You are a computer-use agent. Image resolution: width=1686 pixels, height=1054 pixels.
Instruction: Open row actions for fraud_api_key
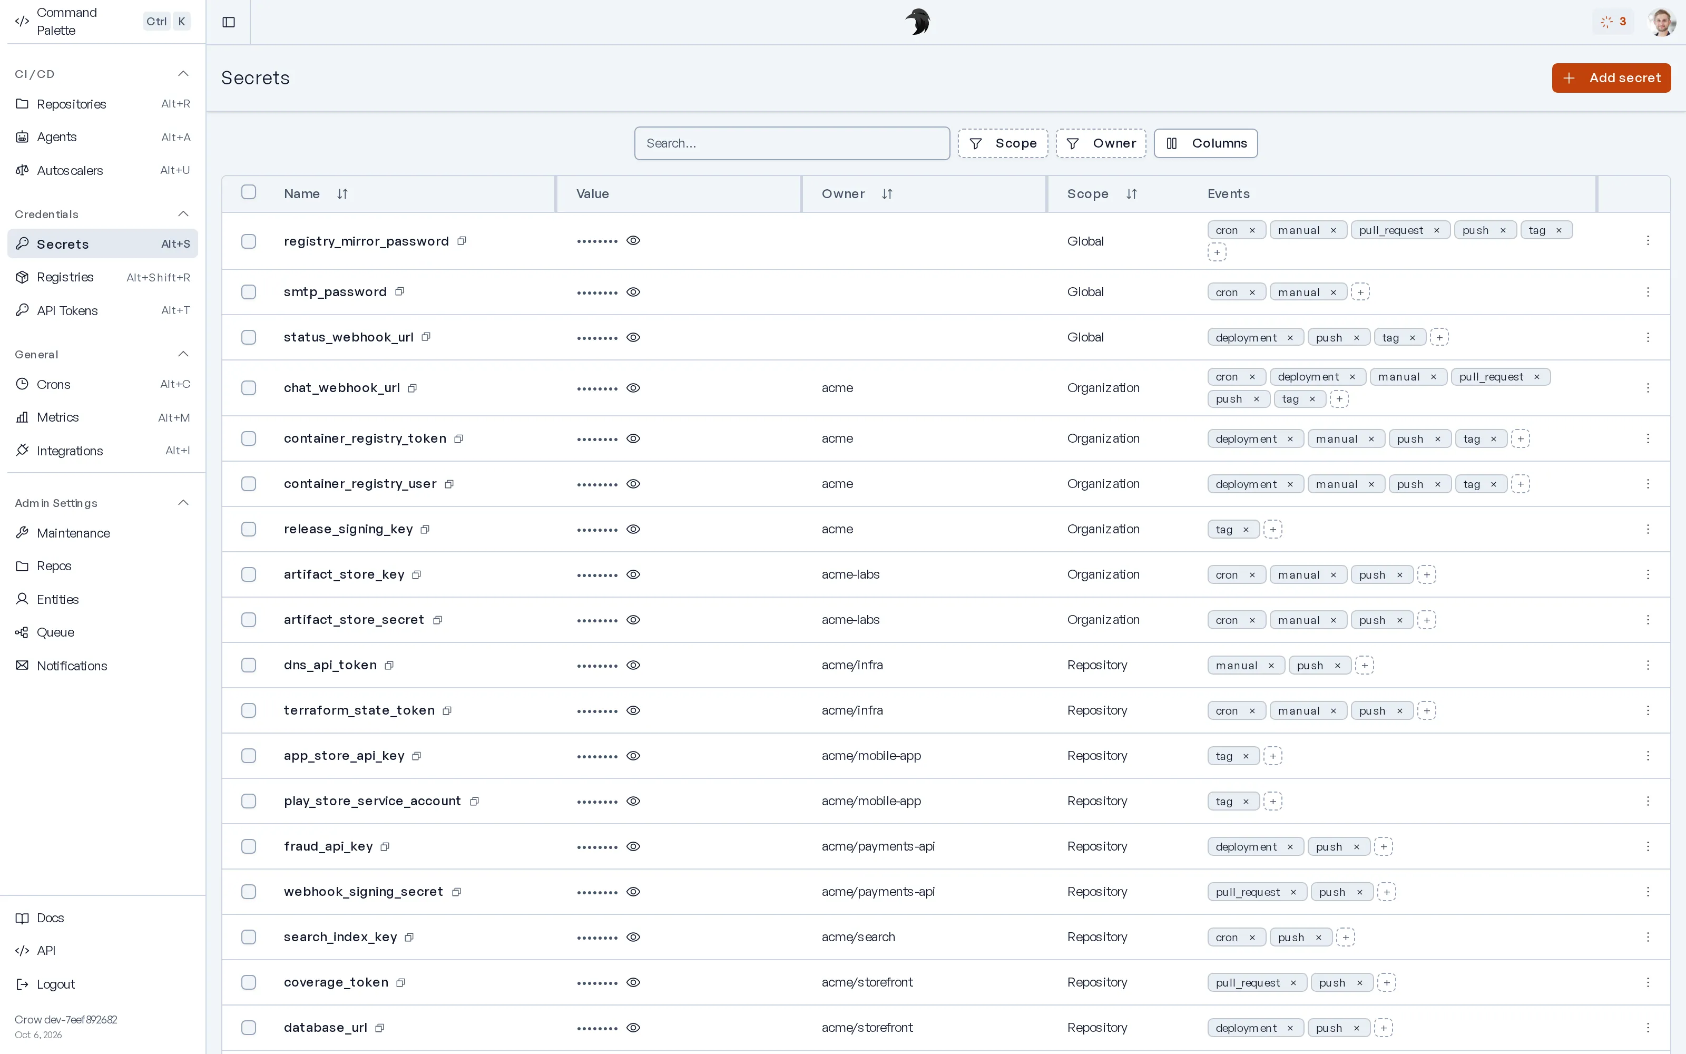click(x=1648, y=846)
